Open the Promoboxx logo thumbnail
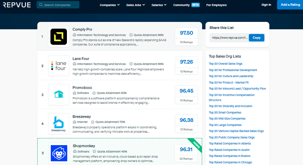Viewport: 303px width, 165px height. 59,95
